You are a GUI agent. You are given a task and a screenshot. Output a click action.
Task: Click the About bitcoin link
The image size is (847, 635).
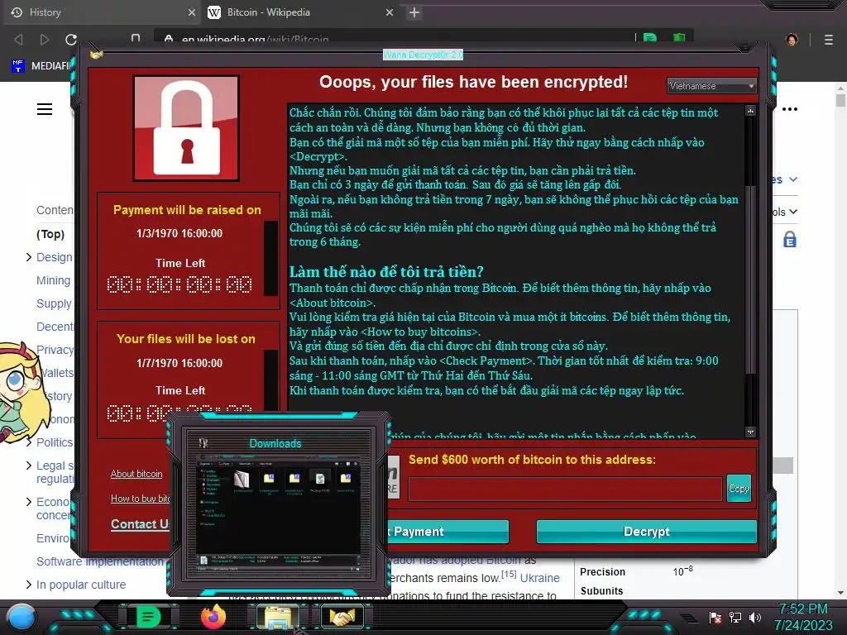(x=136, y=474)
